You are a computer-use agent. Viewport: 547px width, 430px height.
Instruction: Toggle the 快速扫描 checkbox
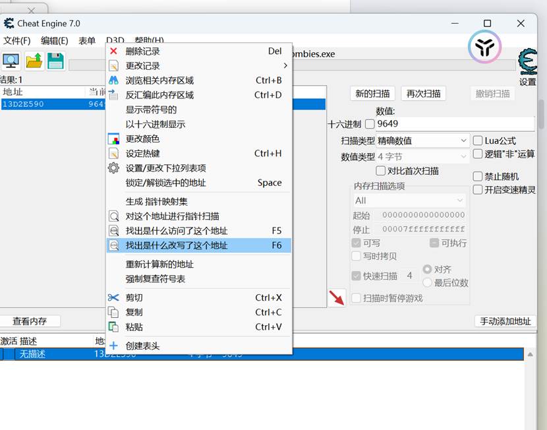point(356,276)
